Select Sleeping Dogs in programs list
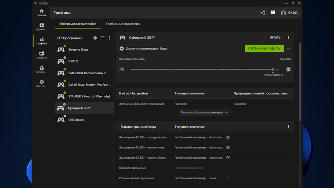This screenshot has height=188, width=334. click(x=84, y=50)
